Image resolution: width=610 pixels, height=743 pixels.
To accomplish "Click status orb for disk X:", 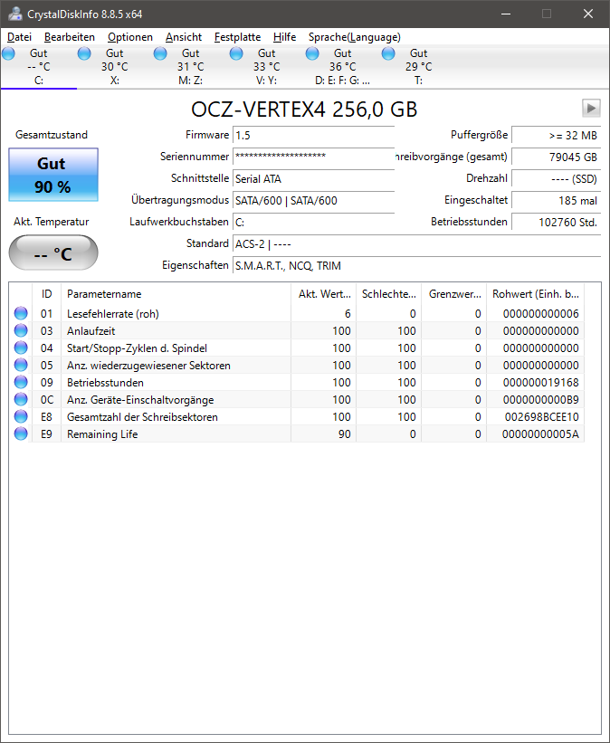I will click(84, 53).
